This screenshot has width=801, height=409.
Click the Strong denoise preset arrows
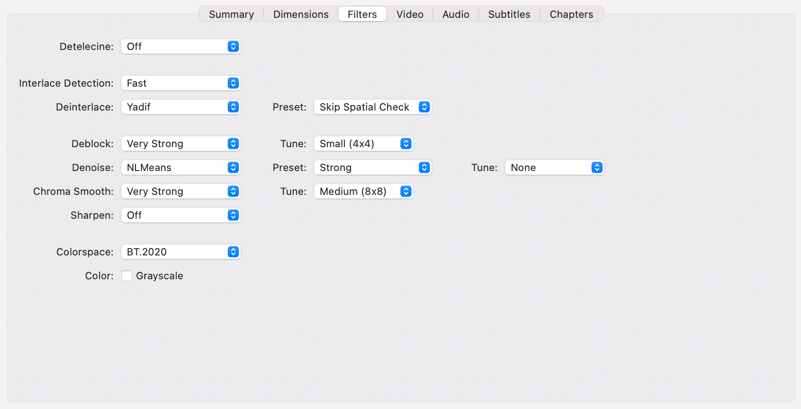[x=424, y=167]
